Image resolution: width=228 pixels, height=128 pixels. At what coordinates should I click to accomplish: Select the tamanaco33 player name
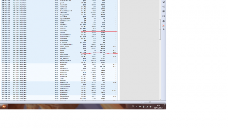[65, 57]
